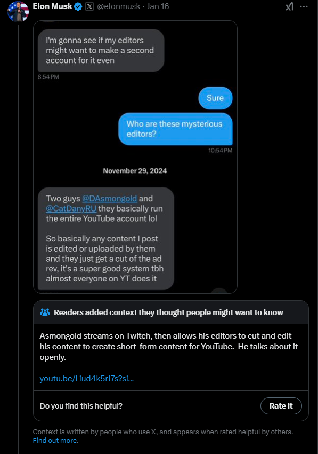Viewport: 318px width, 454px height.
Task: Open the youtu.be/Liud4k5rJ7s link
Action: [x=86, y=378]
